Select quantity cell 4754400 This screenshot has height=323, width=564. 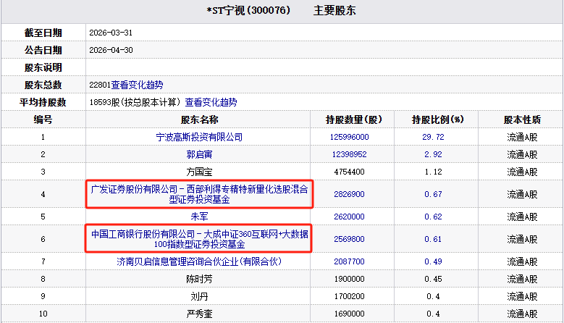349,172
